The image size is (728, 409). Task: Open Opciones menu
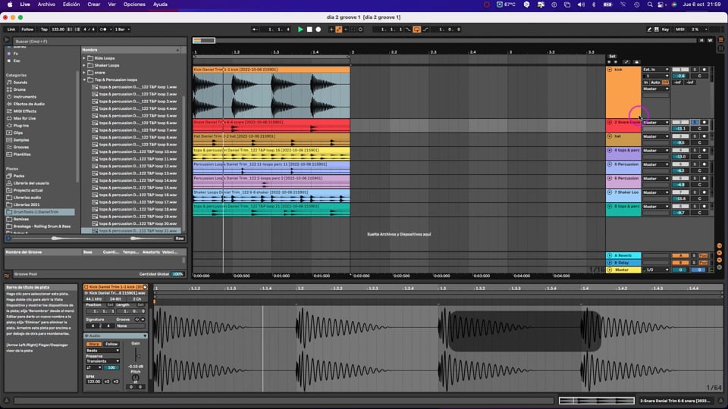(134, 5)
